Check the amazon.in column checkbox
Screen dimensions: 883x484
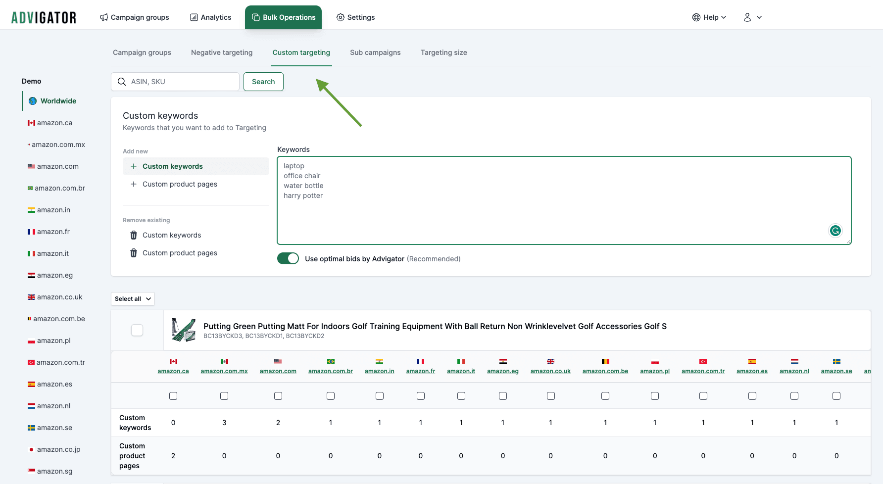point(380,396)
